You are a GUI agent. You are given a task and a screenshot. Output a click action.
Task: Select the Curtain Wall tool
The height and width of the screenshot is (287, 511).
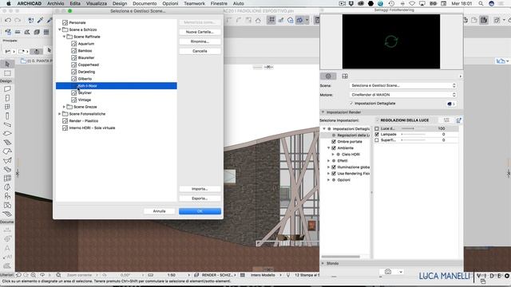tap(7, 178)
